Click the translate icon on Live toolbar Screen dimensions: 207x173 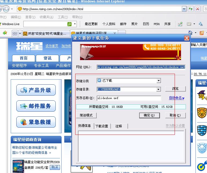(x=201, y=24)
